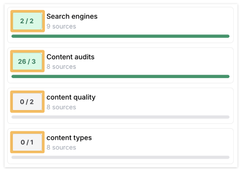Open the content quality topic
The height and width of the screenshot is (169, 242).
(71, 97)
